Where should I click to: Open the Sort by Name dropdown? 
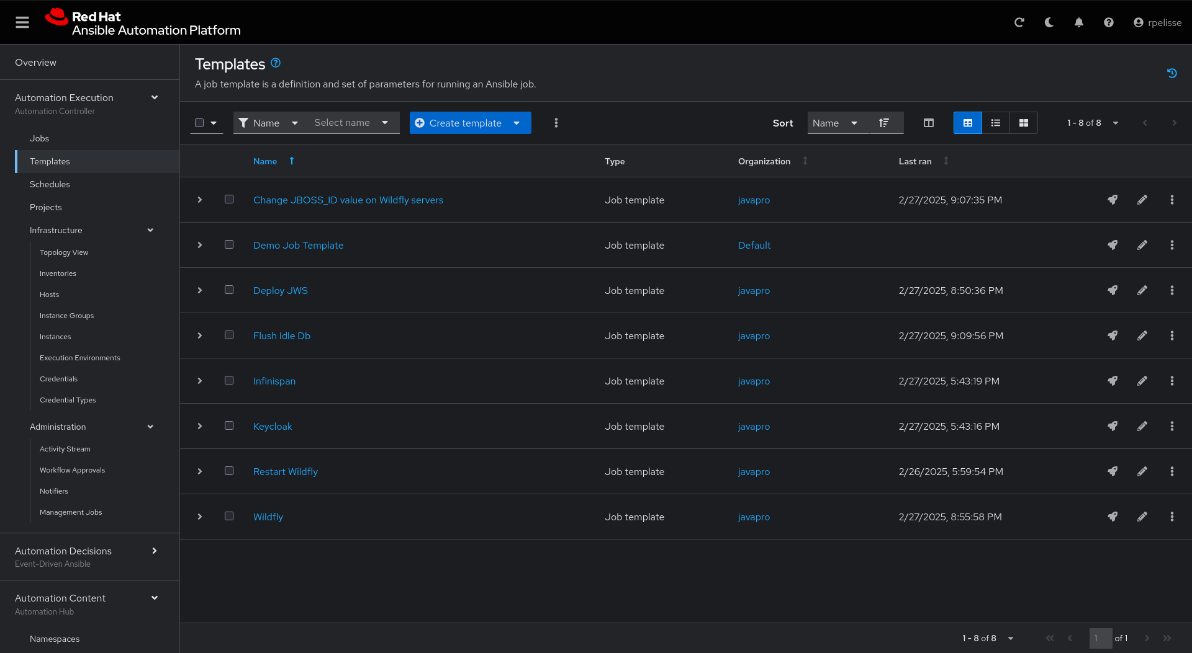point(835,123)
